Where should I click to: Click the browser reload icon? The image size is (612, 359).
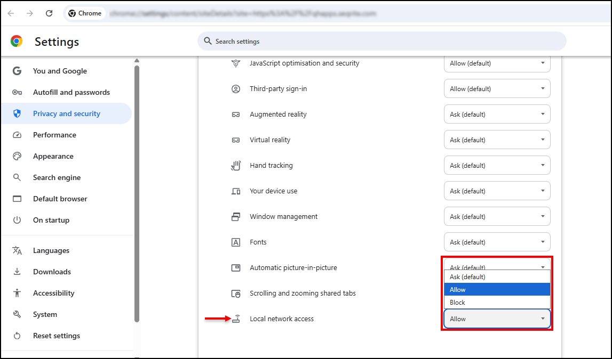(x=49, y=13)
